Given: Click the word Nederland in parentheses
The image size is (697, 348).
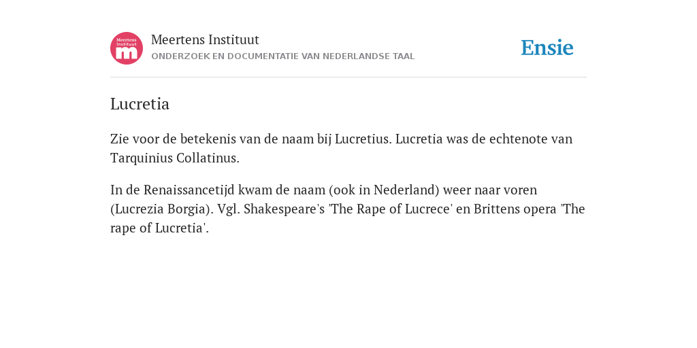Looking at the screenshot, I should pyautogui.click(x=404, y=190).
